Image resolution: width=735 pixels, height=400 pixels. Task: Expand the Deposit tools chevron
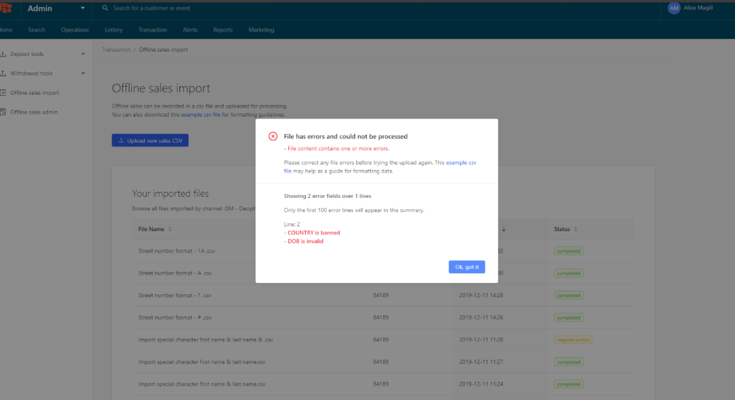click(83, 54)
